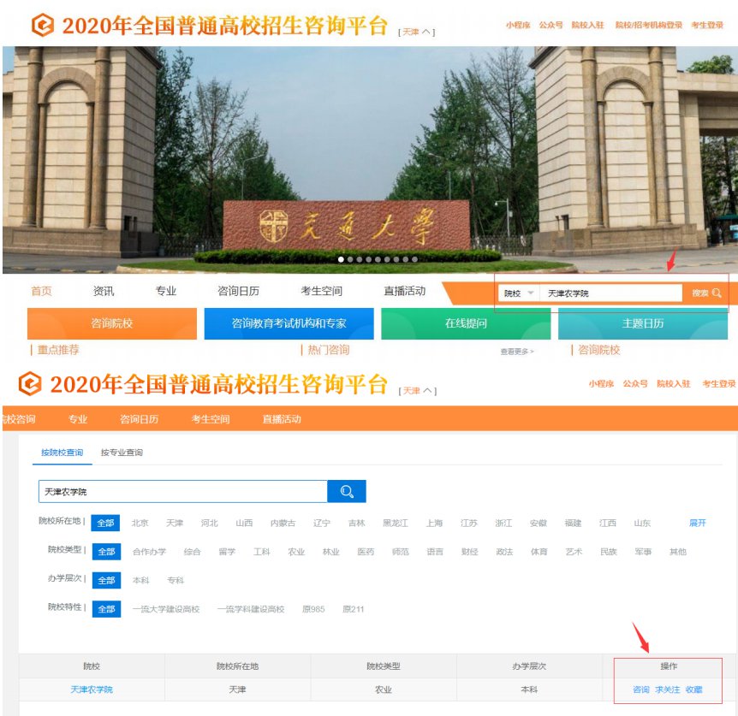
Task: Open 考生登录 in the query page header
Action: (x=718, y=383)
